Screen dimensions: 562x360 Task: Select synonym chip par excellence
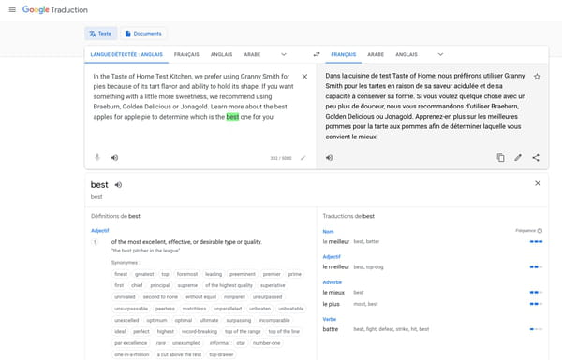click(131, 343)
